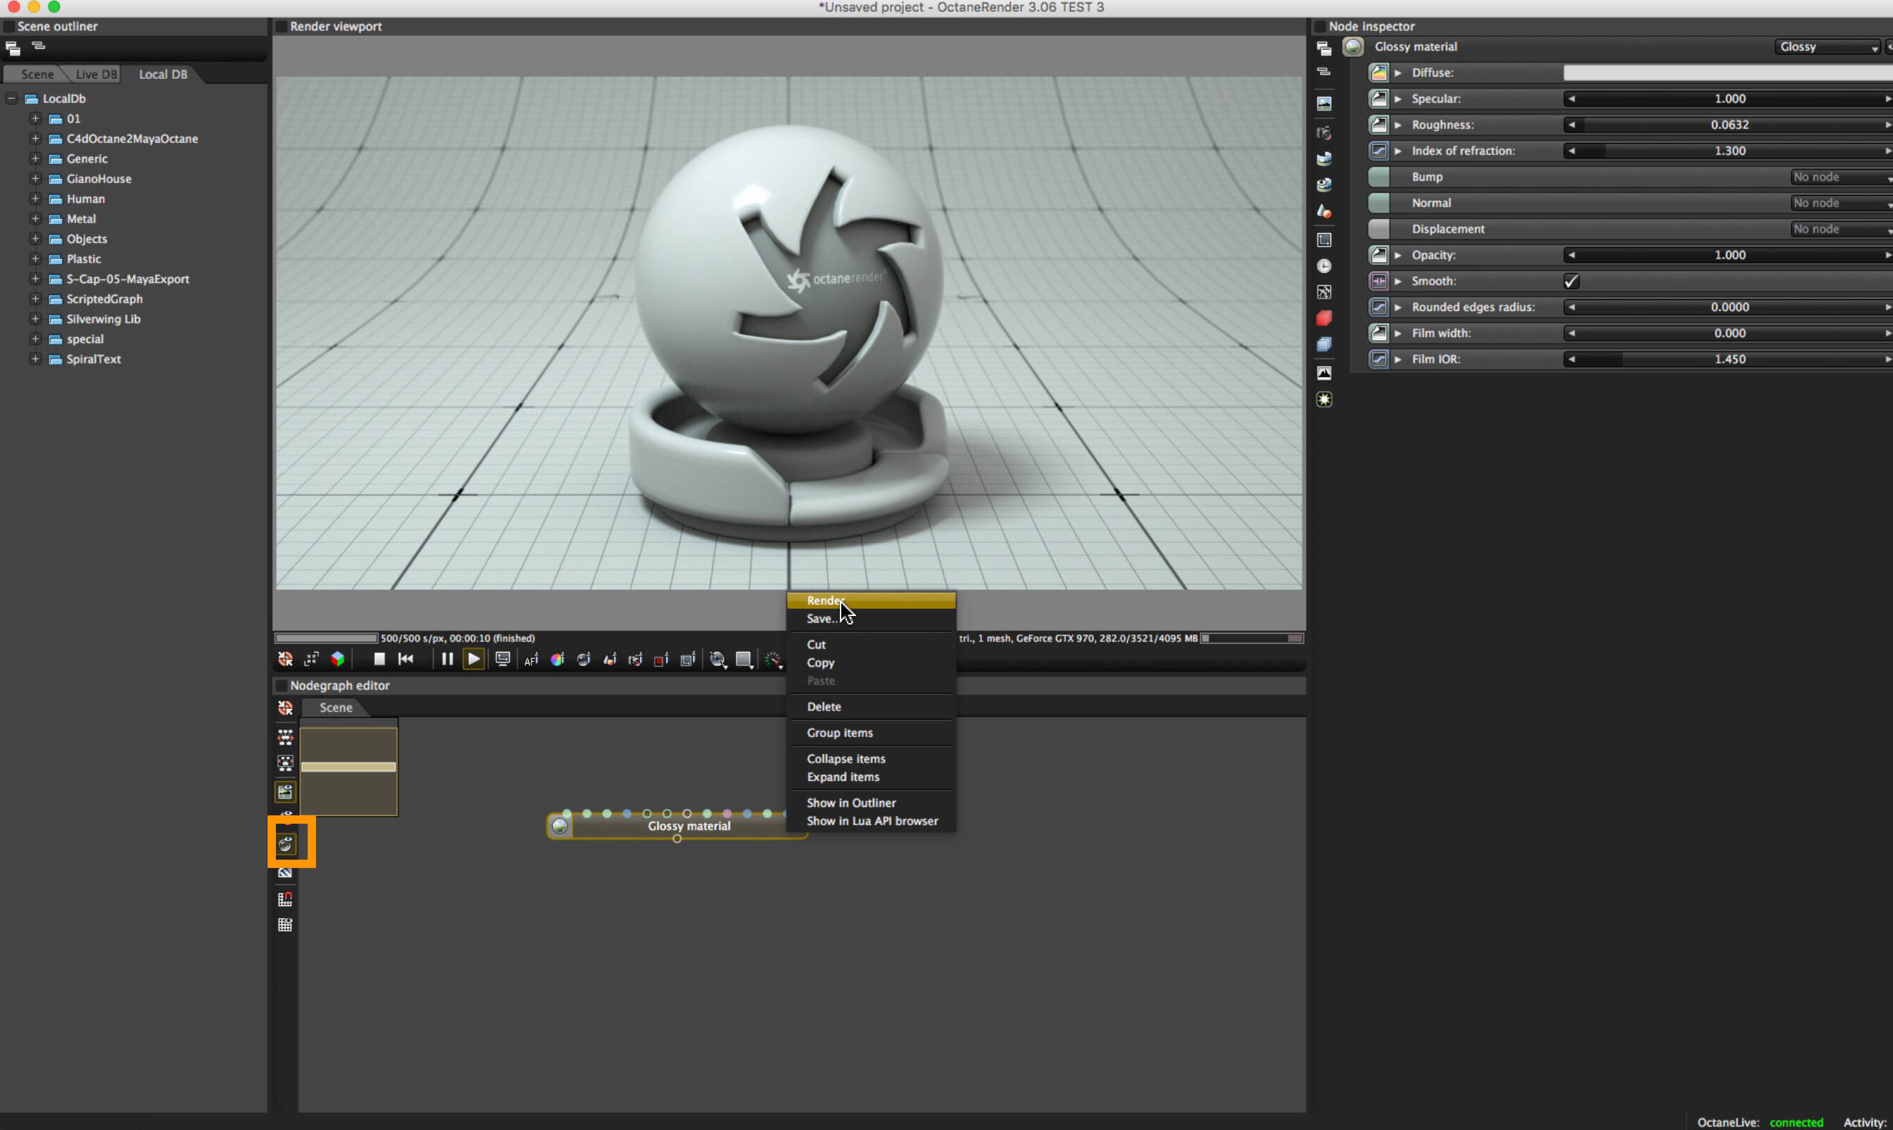Toggle the Render viewport panel checkbox
1893x1130 pixels.
point(281,27)
